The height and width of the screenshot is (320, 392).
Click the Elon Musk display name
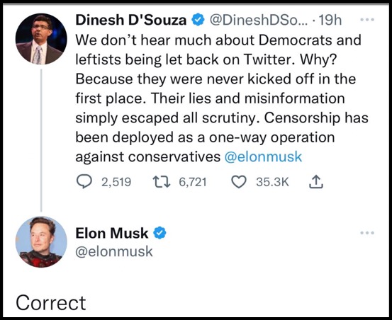pos(112,233)
